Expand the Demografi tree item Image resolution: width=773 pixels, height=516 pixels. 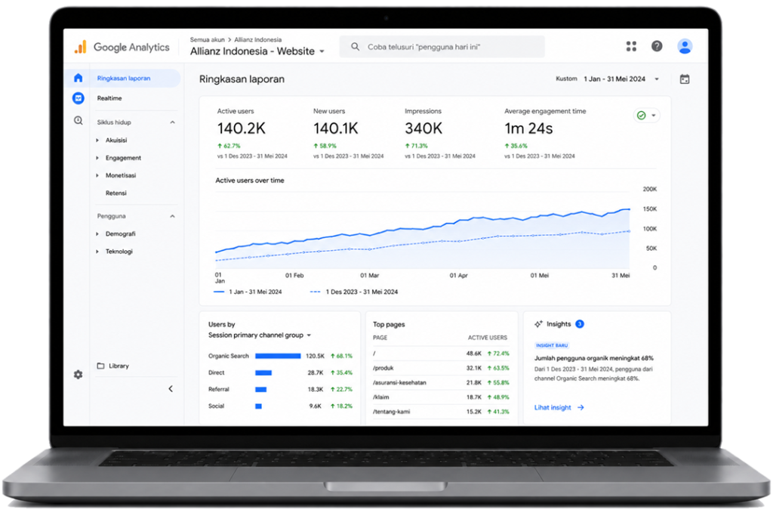[97, 234]
